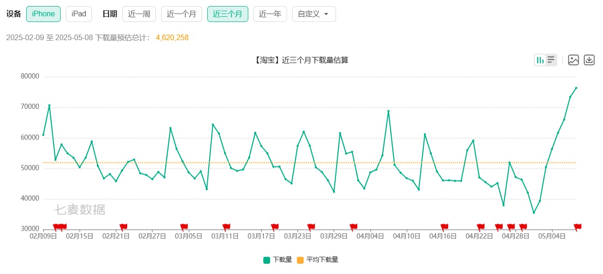603x274 pixels.
Task: Click the final highest data point near 76000
Action: (576, 88)
